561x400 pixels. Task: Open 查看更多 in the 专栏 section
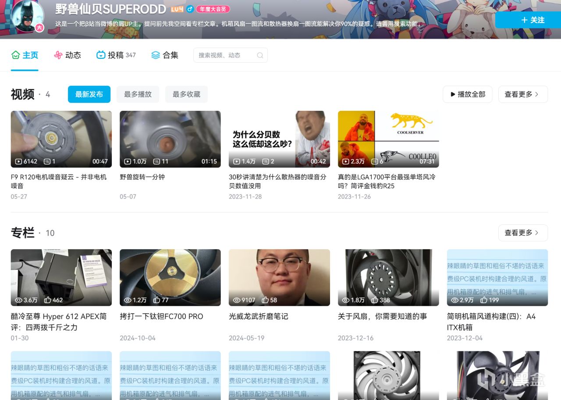click(x=523, y=233)
